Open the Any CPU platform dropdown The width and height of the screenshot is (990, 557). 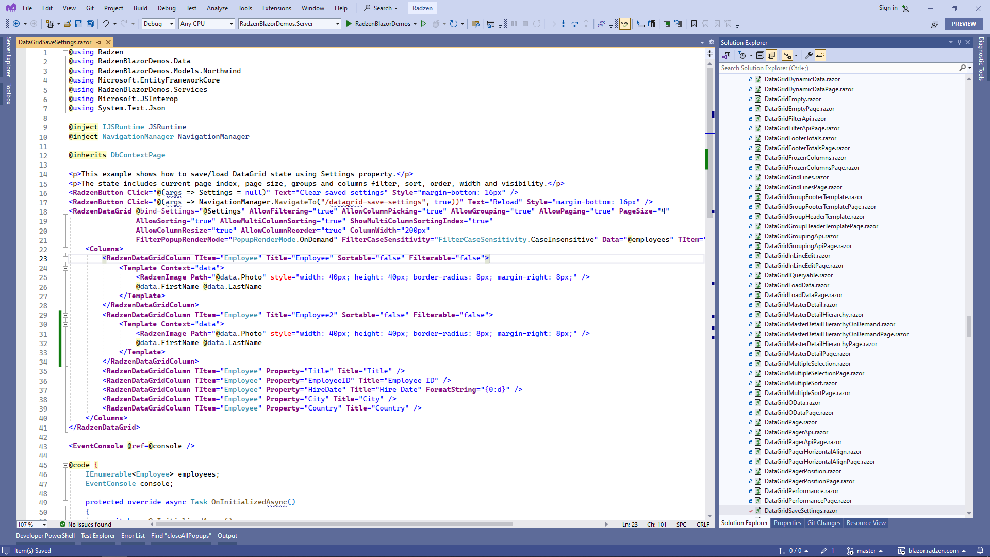point(206,24)
